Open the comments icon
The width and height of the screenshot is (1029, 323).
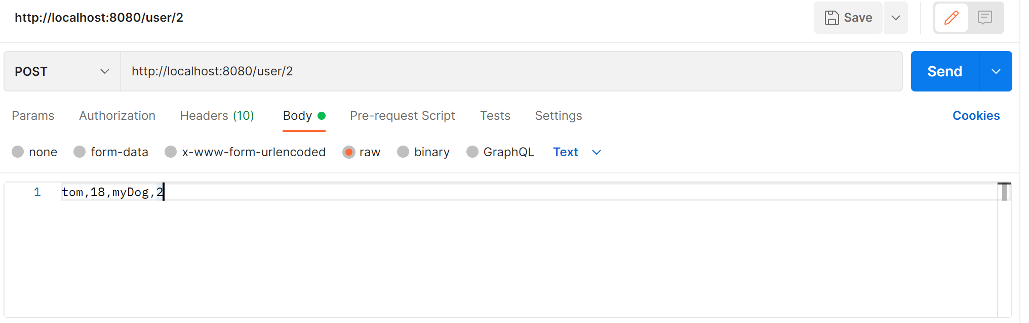pos(985,18)
